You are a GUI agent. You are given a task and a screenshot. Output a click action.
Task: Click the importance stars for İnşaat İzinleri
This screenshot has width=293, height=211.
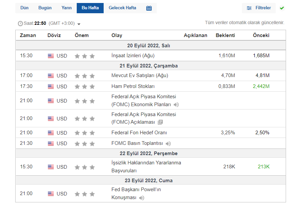(85, 56)
